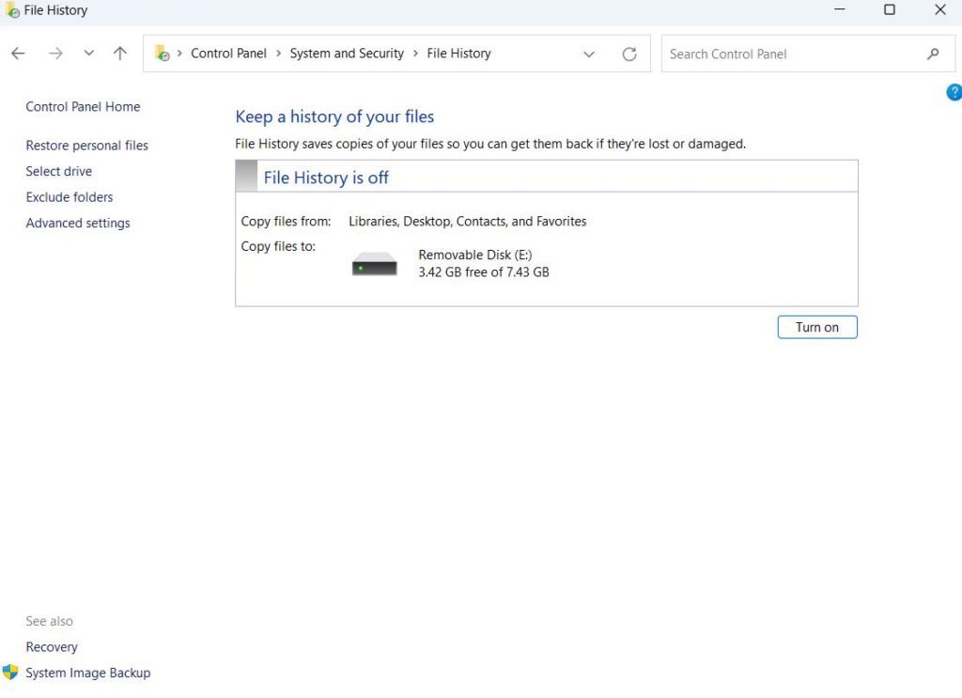Click the Removable Disk (E:) label
The image size is (962, 698).
tap(475, 255)
